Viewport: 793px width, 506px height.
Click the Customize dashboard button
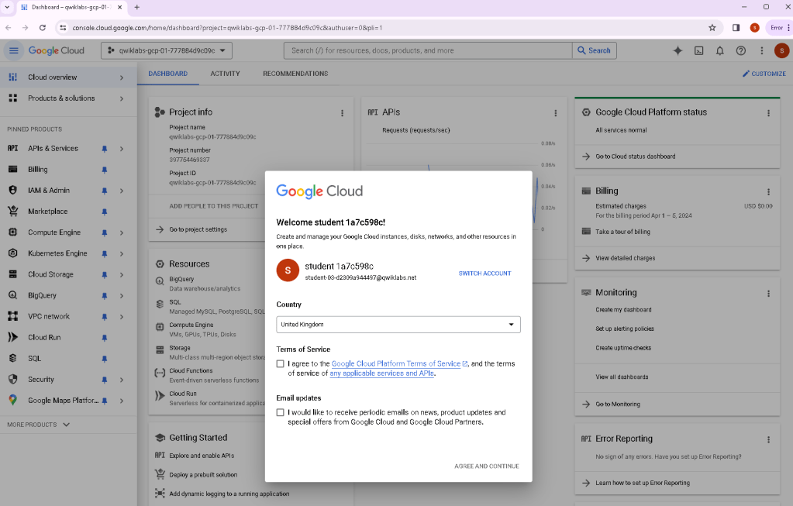(x=764, y=74)
